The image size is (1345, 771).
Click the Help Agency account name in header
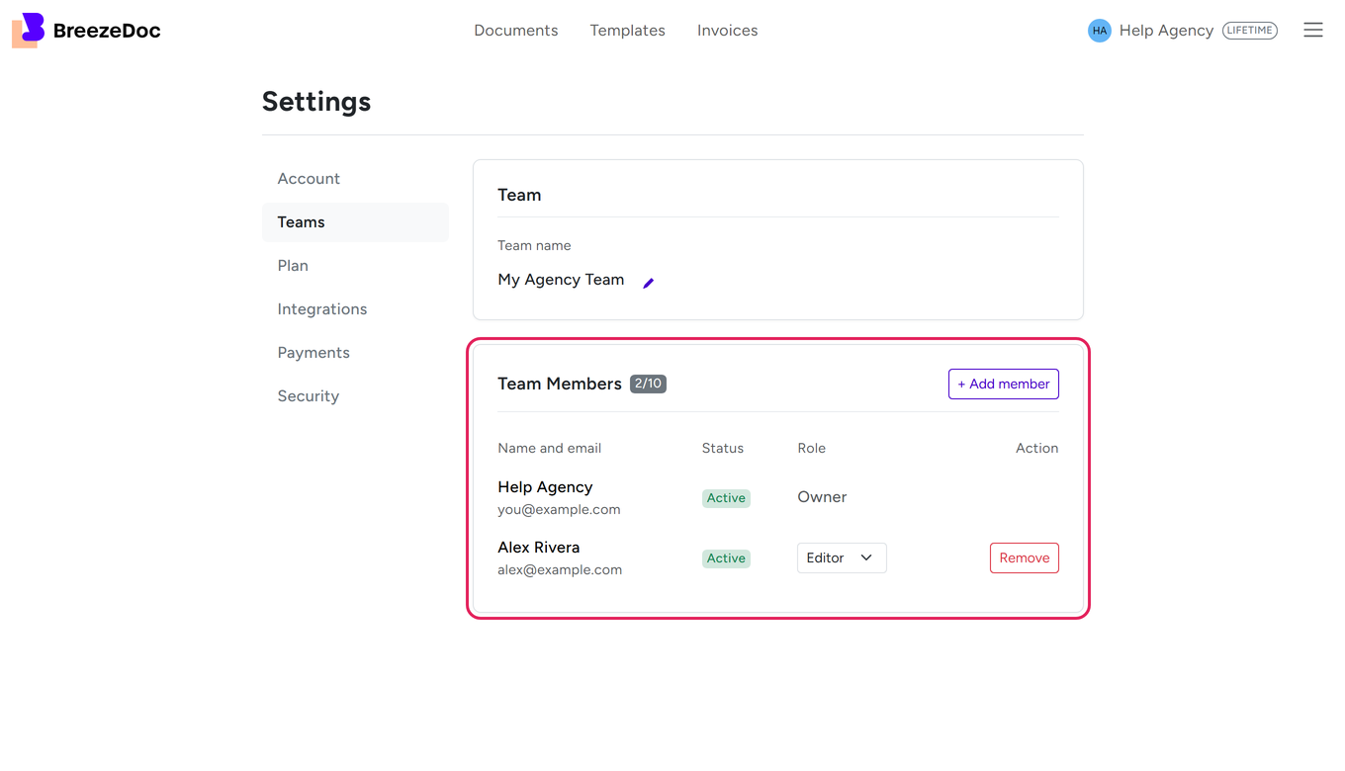click(x=1166, y=31)
